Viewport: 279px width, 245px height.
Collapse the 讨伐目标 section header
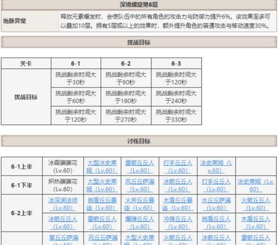(139, 141)
